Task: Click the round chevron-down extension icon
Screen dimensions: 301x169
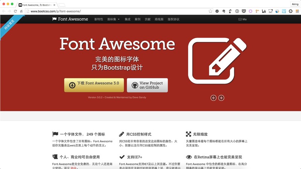Action: tap(290, 11)
